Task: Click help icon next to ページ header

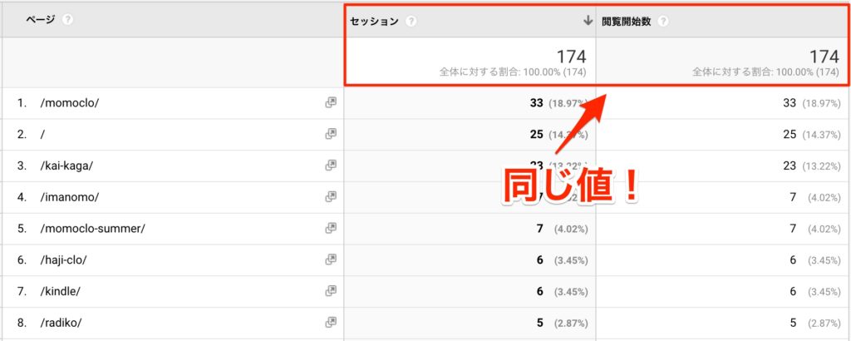Action: pos(68,19)
